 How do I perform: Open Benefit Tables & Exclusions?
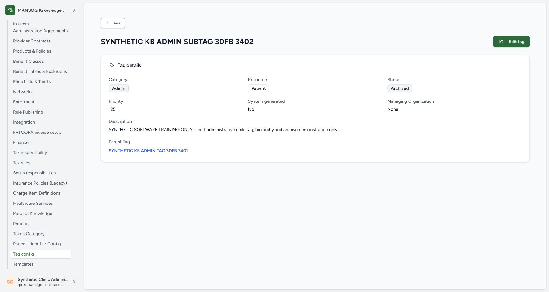(40, 71)
